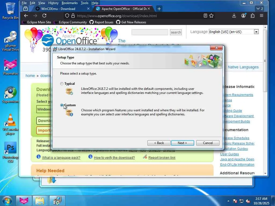Click the OpenOffice search text field

[x=150, y=32]
